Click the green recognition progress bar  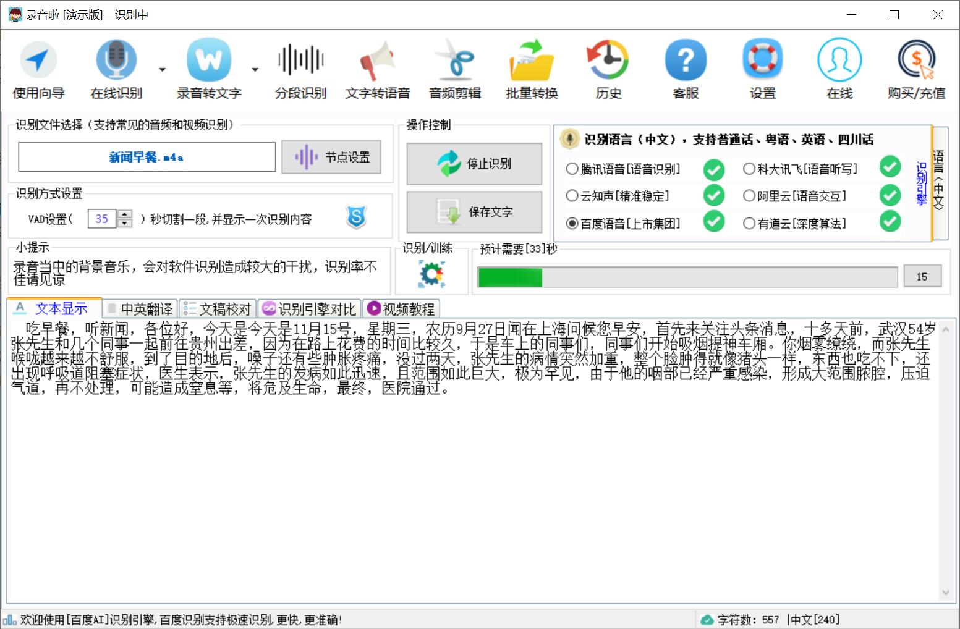click(x=687, y=277)
